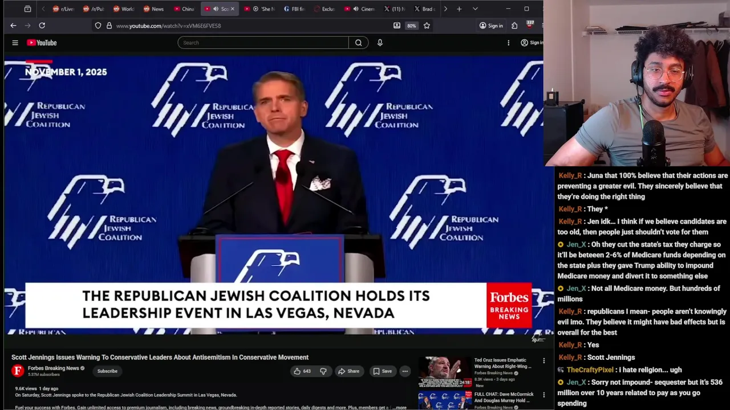Open Forbes Breaking News channel name link

(54, 368)
